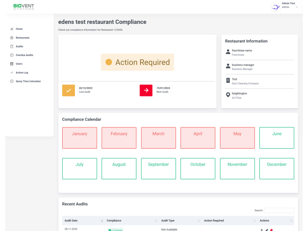
Task: Click the location pin icon
Action: pos(228,95)
